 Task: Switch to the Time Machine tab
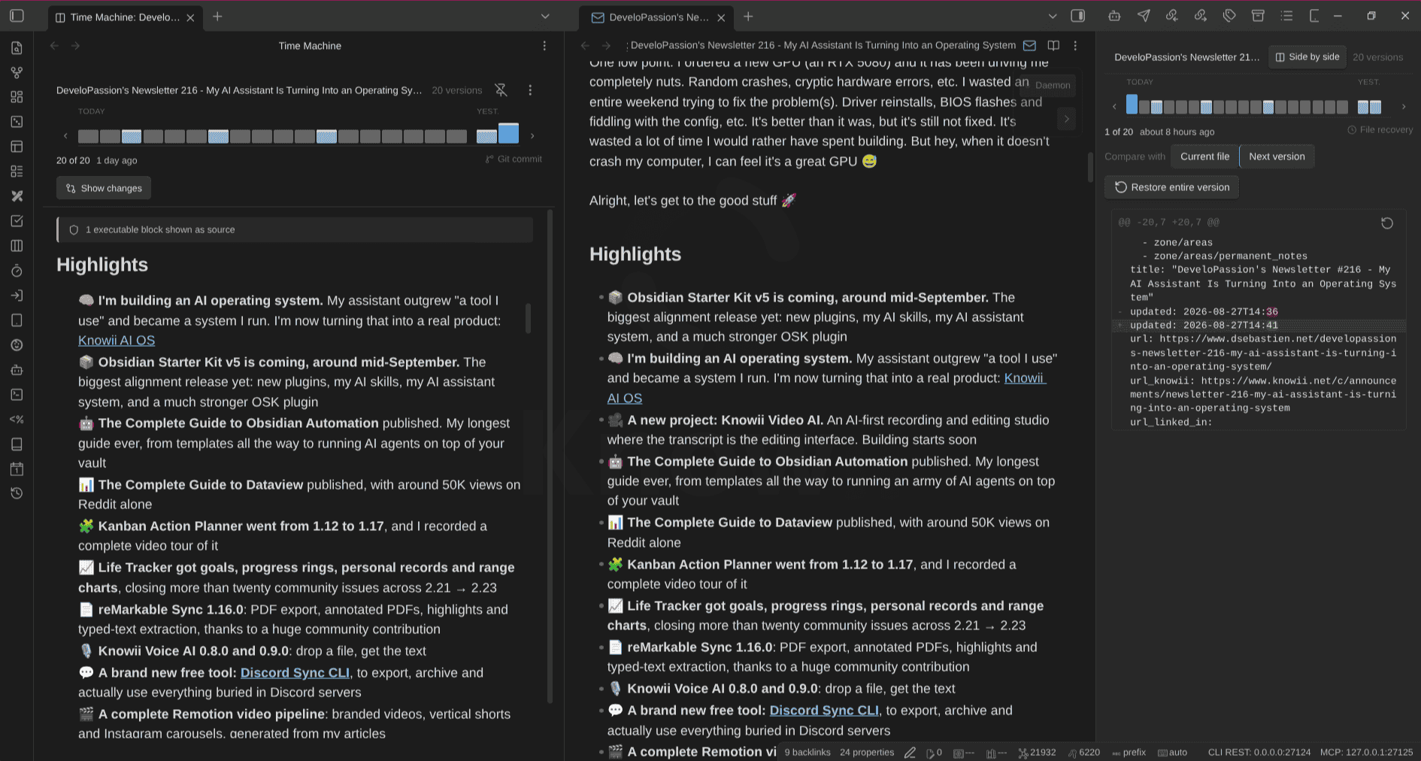tap(125, 17)
